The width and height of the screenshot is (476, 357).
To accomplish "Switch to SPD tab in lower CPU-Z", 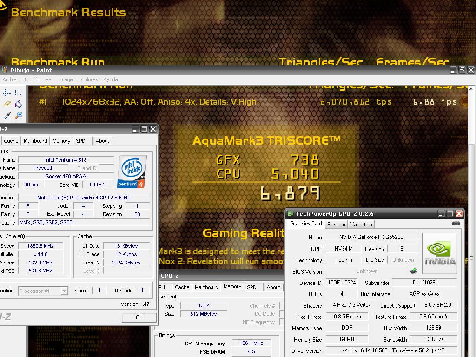I will point(251,287).
